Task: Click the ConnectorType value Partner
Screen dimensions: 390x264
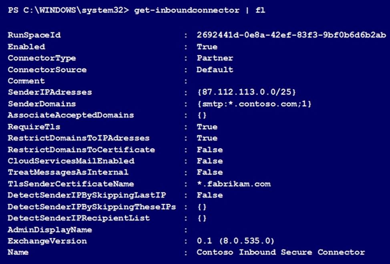Action: coord(215,58)
